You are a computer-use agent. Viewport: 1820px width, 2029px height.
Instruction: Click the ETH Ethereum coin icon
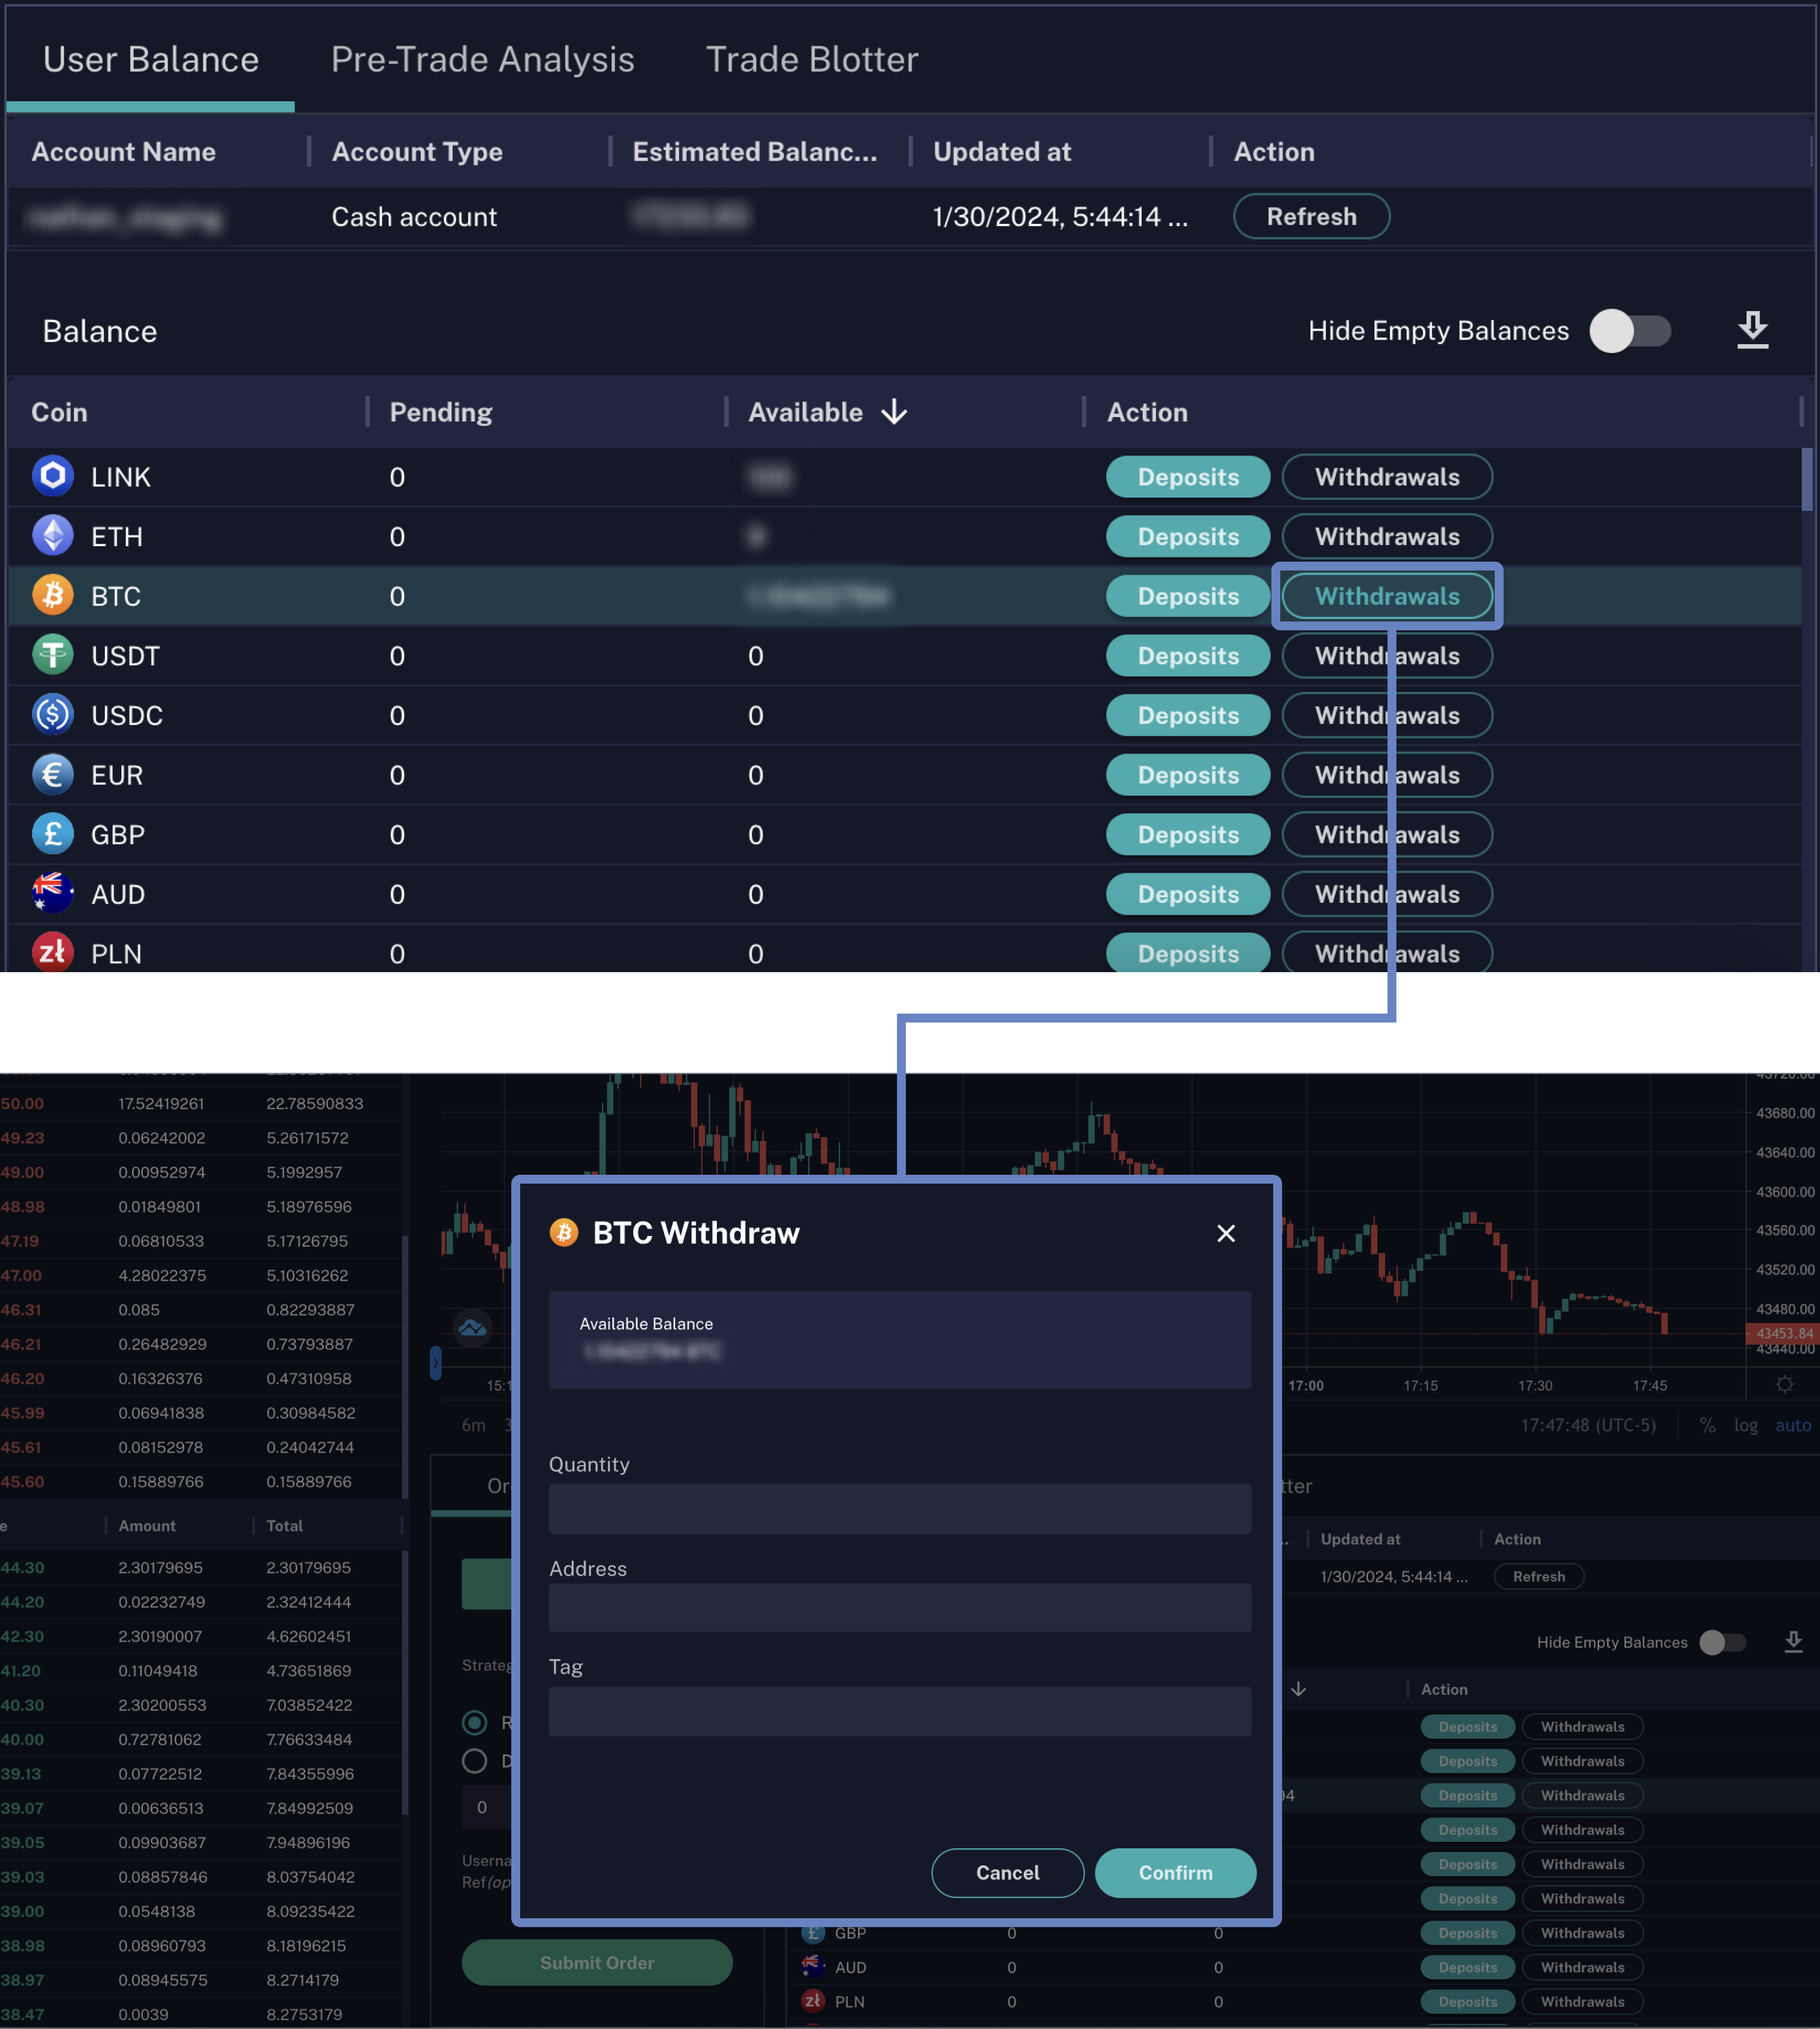(53, 536)
